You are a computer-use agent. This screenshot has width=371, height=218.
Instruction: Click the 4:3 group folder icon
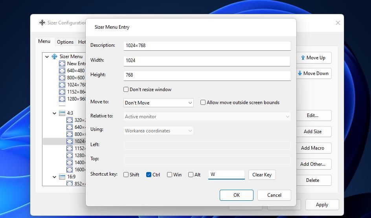coord(62,113)
